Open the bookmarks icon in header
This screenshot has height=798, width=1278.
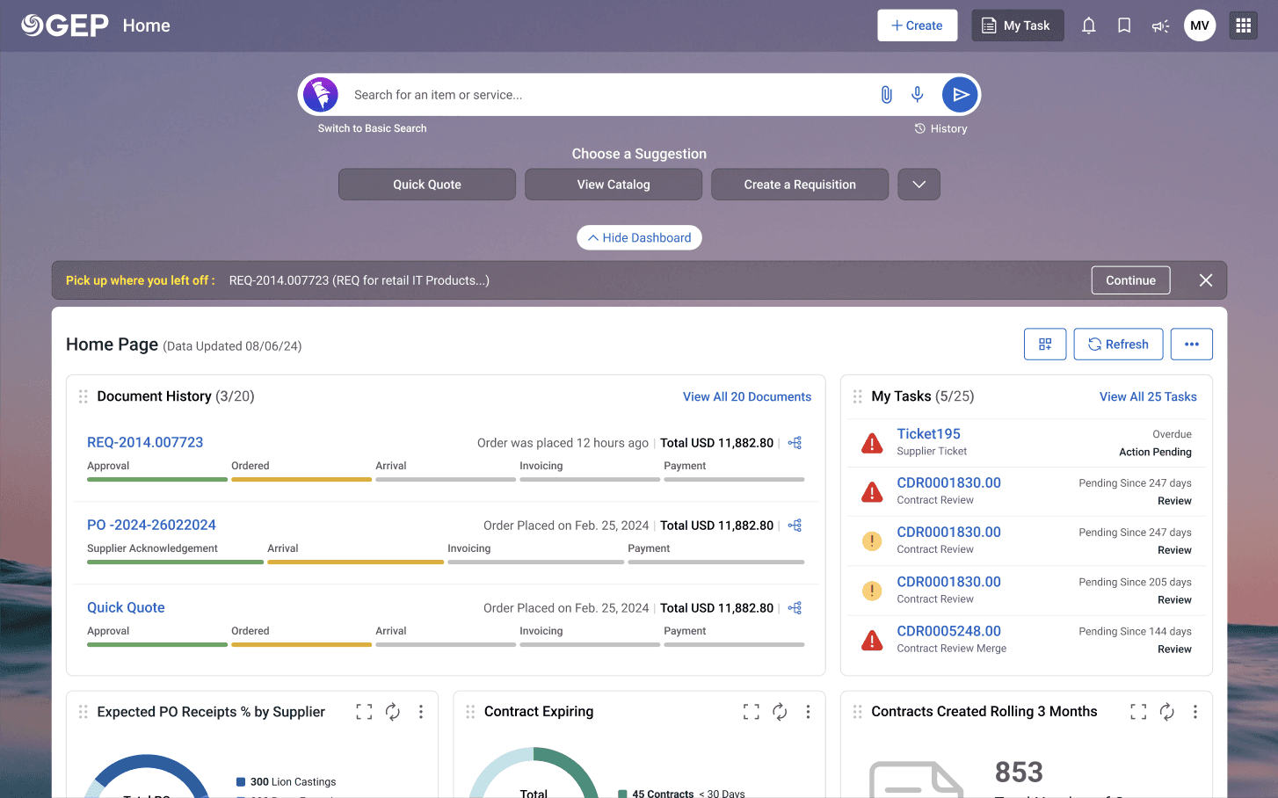(x=1124, y=25)
